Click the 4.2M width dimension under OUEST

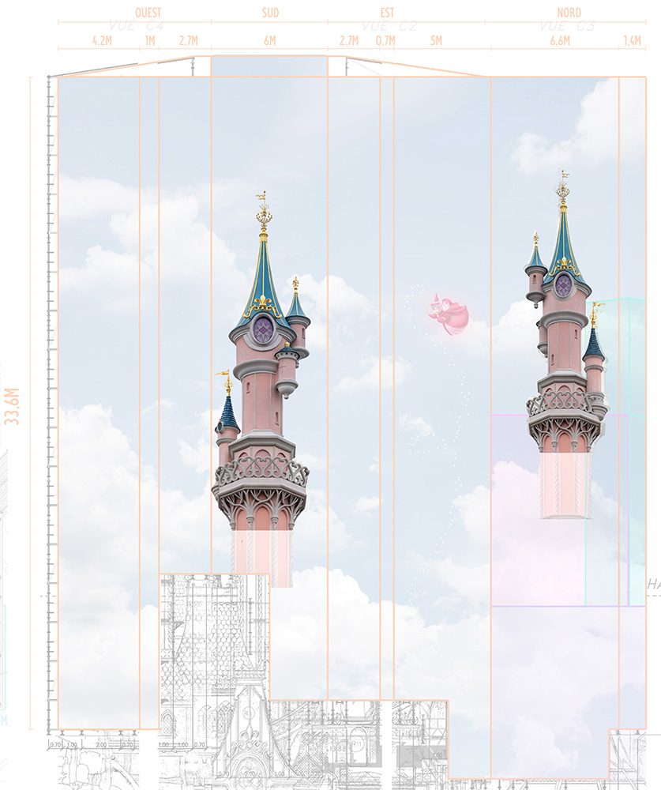[x=101, y=41]
